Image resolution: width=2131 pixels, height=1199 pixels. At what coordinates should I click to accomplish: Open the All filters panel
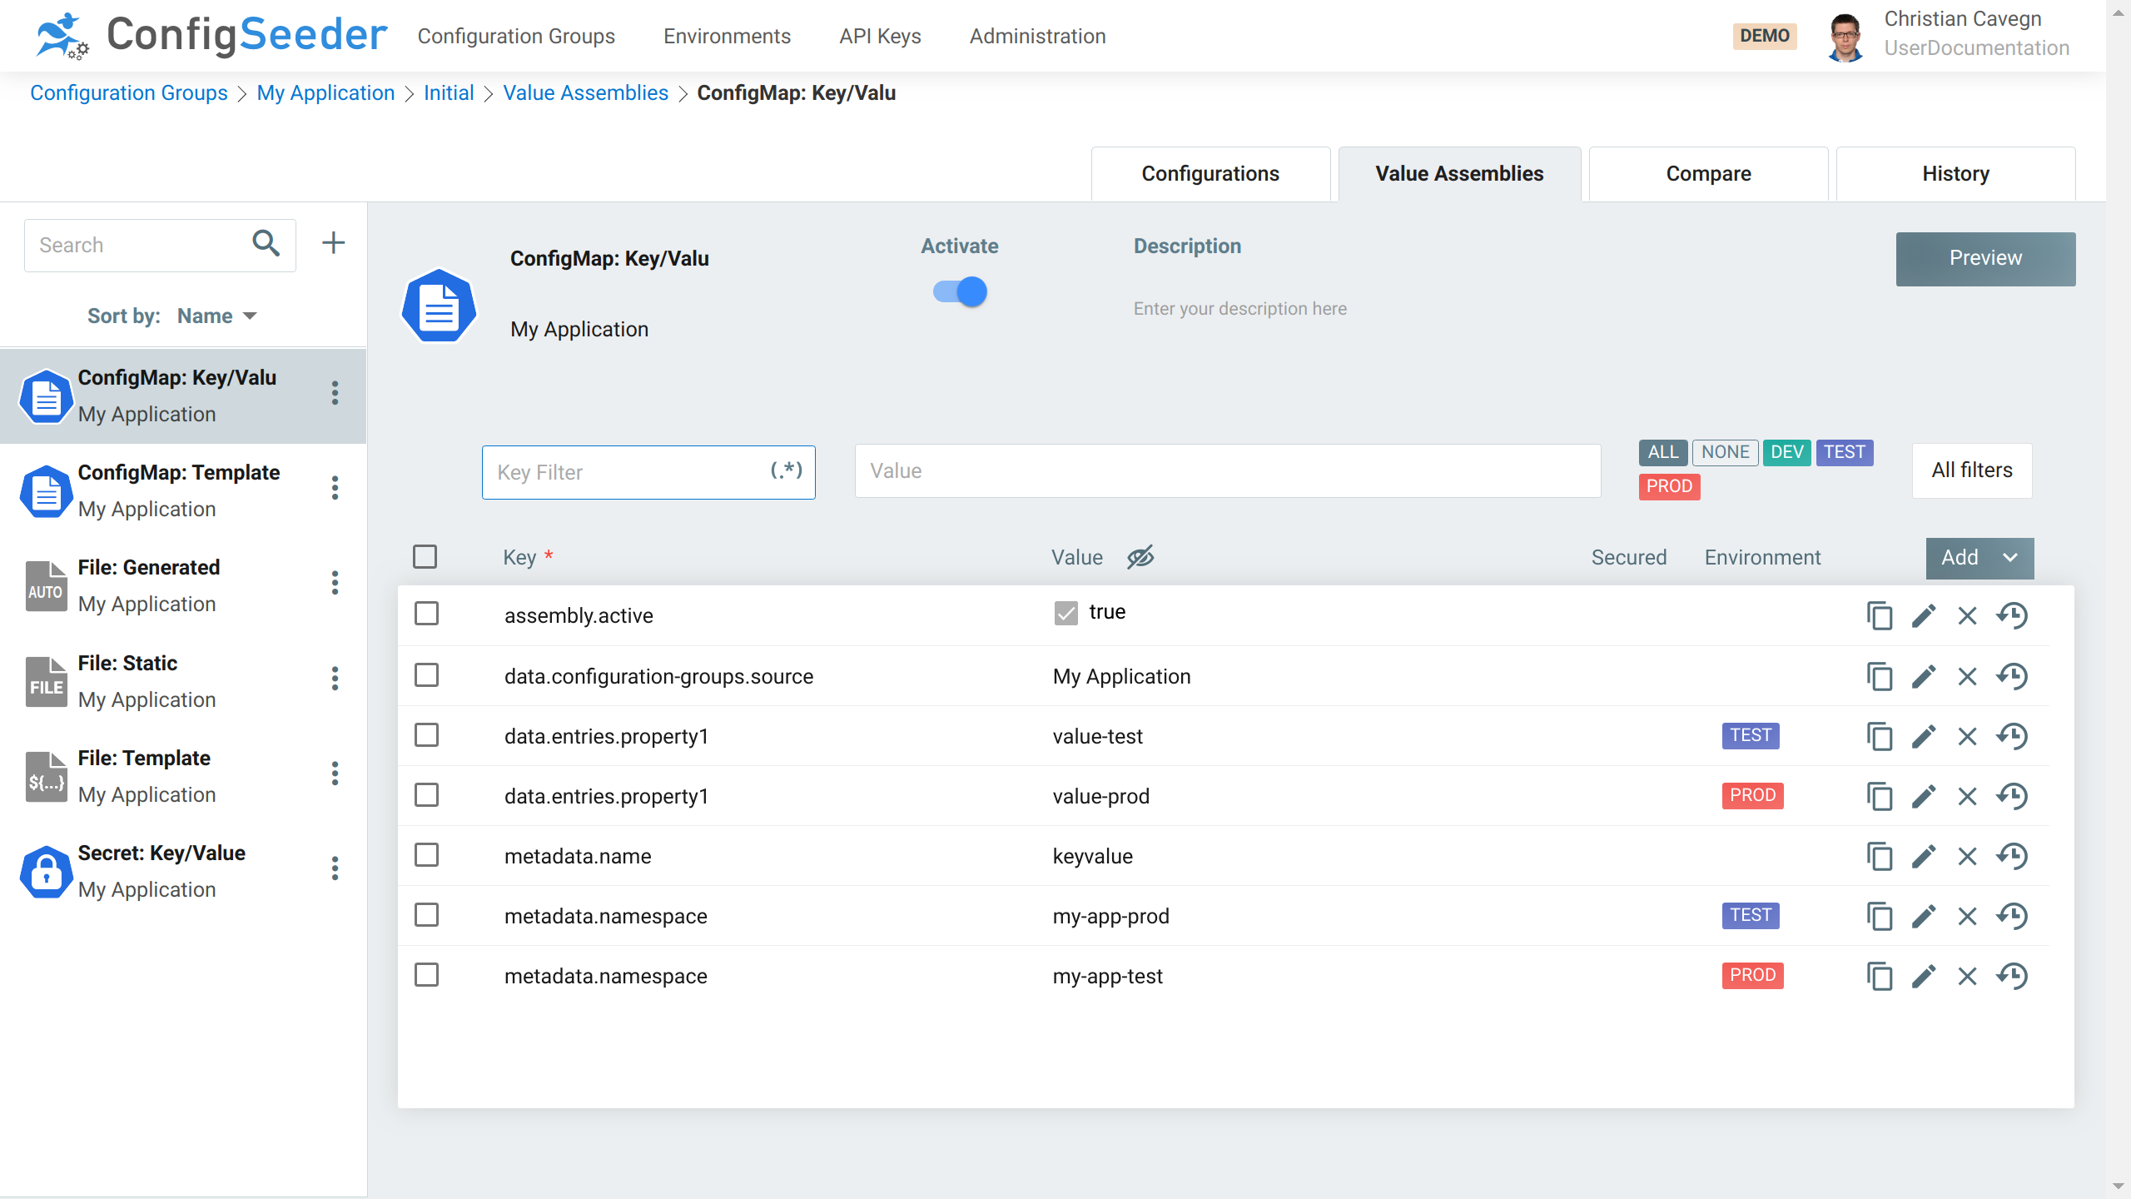[x=1971, y=470]
